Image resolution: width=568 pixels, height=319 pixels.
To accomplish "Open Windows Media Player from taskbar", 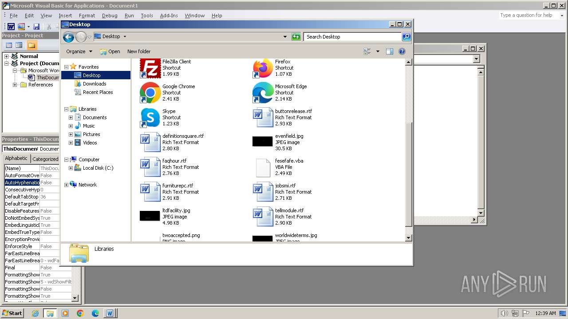I will point(65,313).
